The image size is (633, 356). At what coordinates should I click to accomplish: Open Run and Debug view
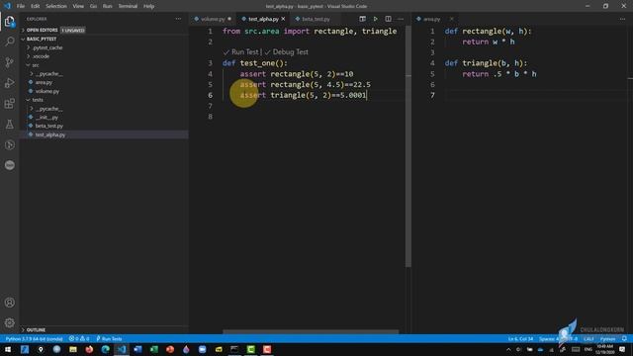tap(9, 83)
